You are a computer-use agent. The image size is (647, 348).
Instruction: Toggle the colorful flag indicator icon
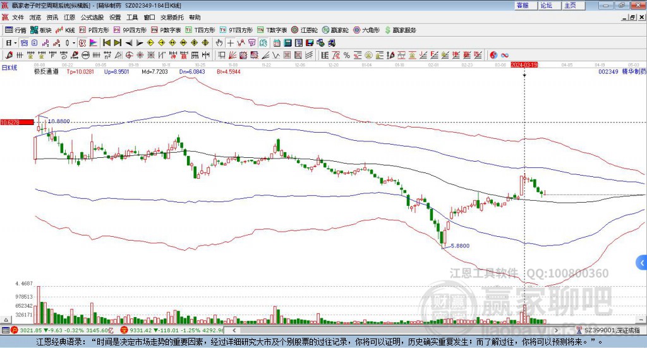[x=94, y=42]
